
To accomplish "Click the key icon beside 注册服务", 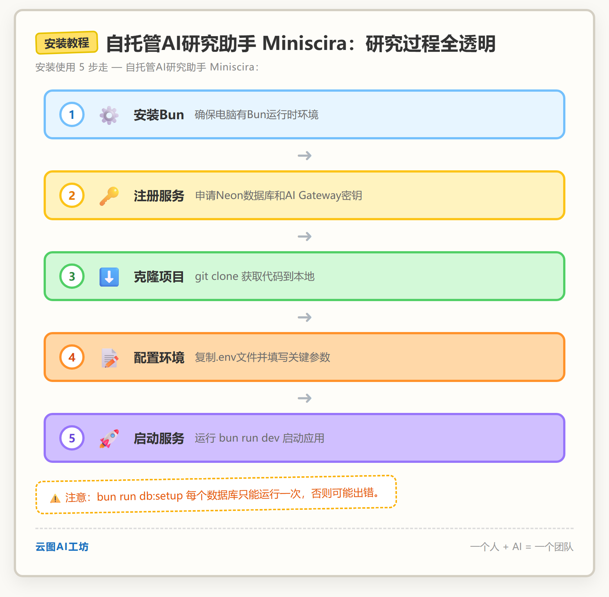I will click(x=109, y=196).
